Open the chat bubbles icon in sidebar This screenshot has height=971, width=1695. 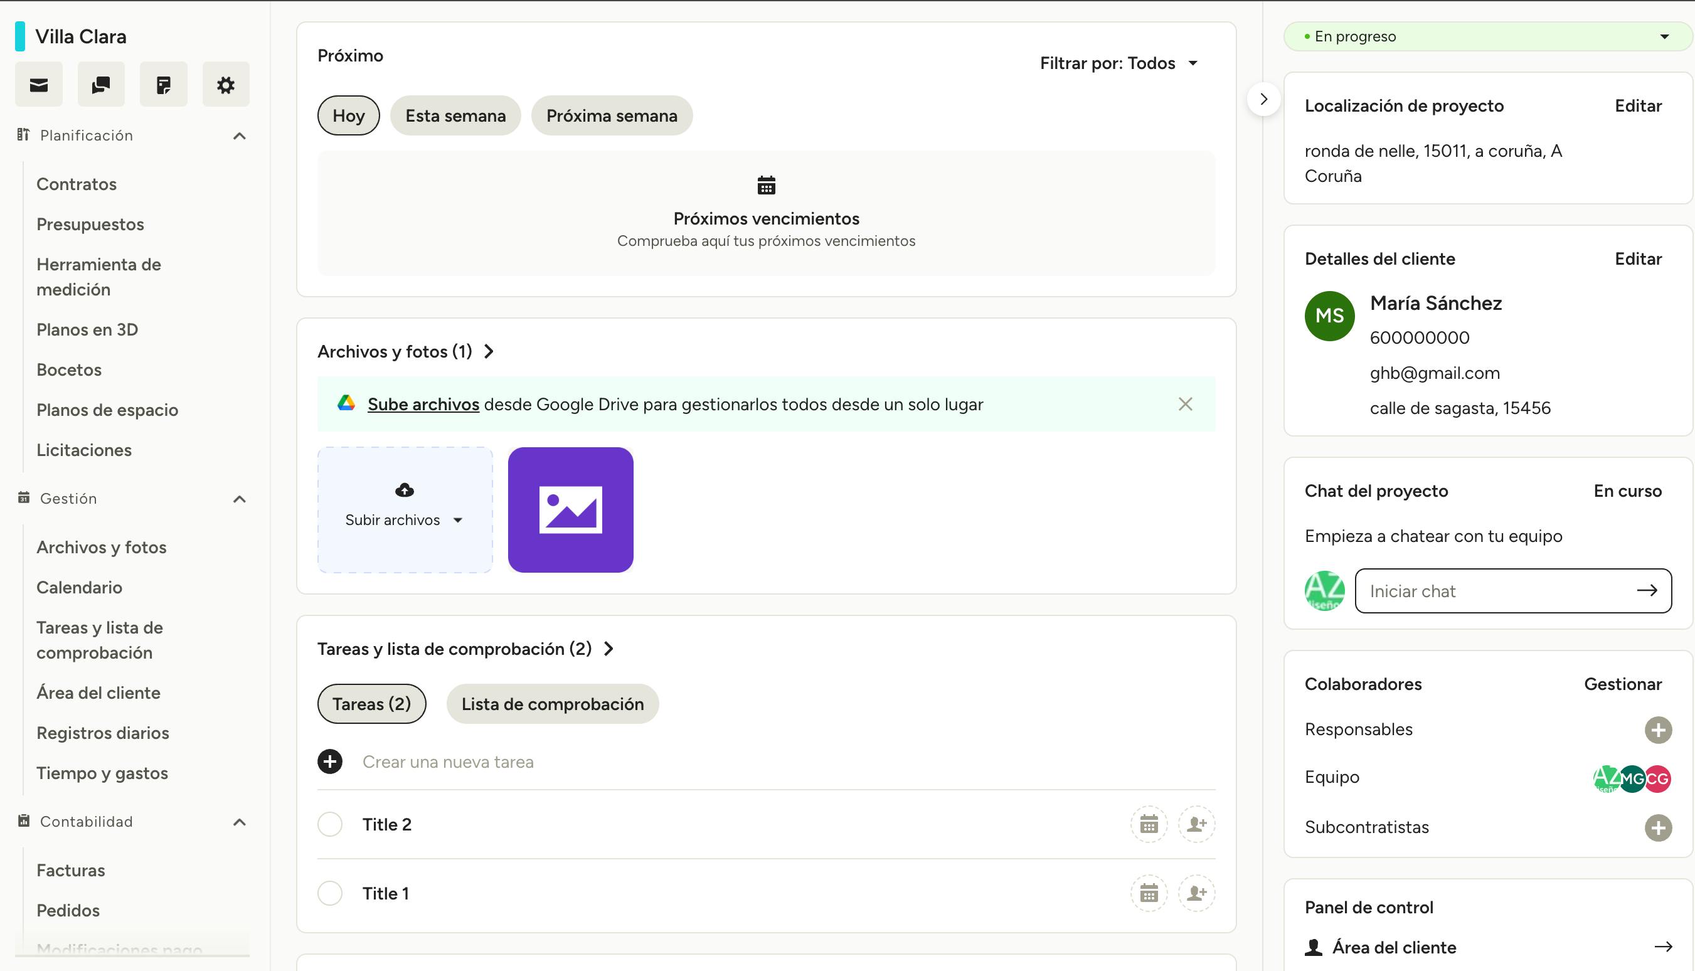pos(101,85)
